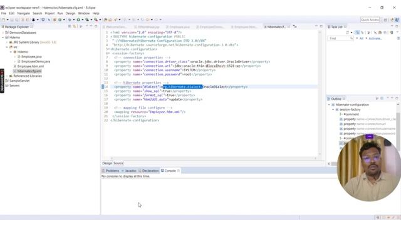
Task: Maximize the Task List panel
Action: click(x=397, y=26)
